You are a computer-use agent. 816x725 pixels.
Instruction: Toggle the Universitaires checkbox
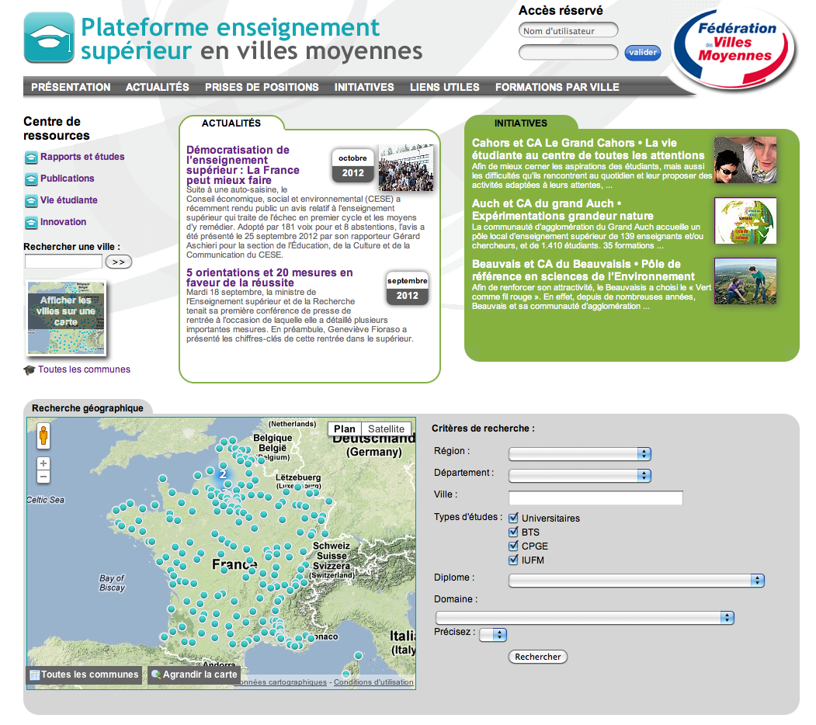pos(514,518)
